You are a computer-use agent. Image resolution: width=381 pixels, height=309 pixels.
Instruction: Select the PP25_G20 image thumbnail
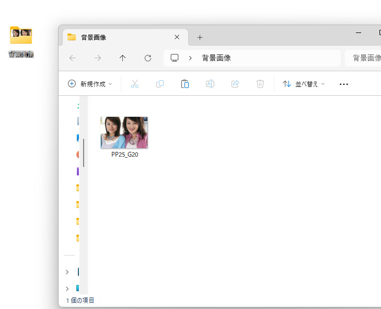(x=124, y=133)
